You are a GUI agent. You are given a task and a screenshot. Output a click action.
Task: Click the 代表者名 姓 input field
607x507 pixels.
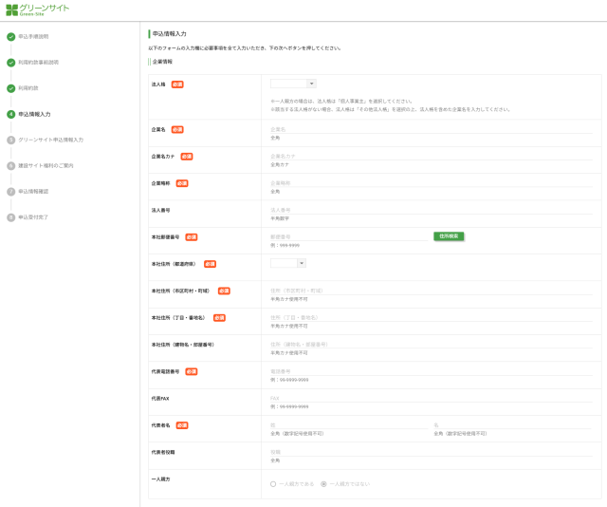point(346,424)
